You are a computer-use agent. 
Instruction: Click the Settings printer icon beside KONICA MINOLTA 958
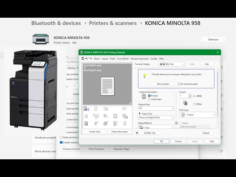click(41, 39)
